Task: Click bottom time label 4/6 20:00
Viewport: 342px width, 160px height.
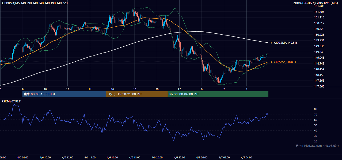Action: point(157,157)
